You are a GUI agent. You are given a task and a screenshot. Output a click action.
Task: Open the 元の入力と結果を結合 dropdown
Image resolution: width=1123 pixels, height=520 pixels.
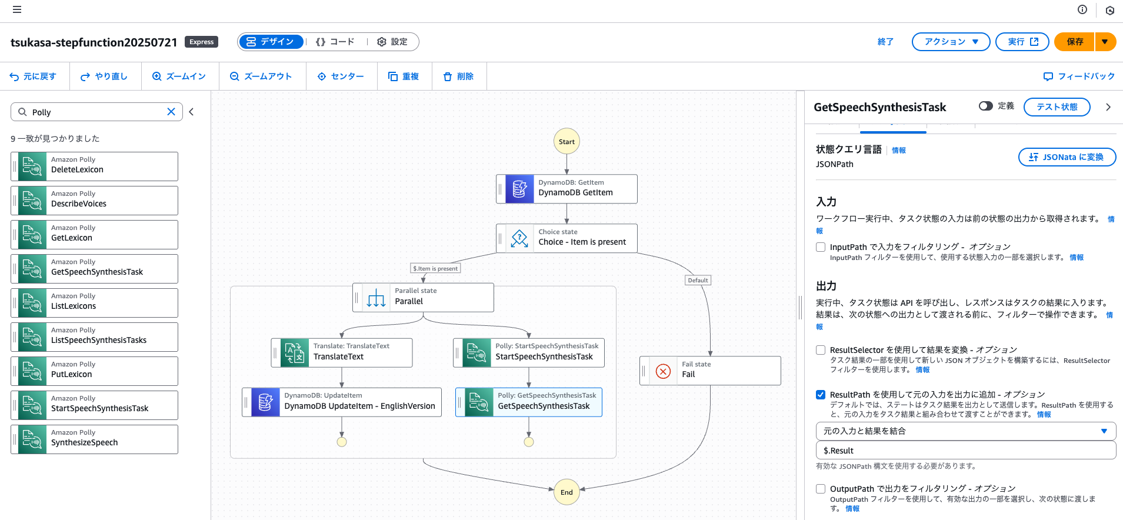click(x=966, y=431)
